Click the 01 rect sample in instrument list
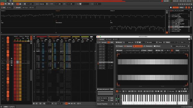Screen dimensions: 193x108 coord(179,11)
